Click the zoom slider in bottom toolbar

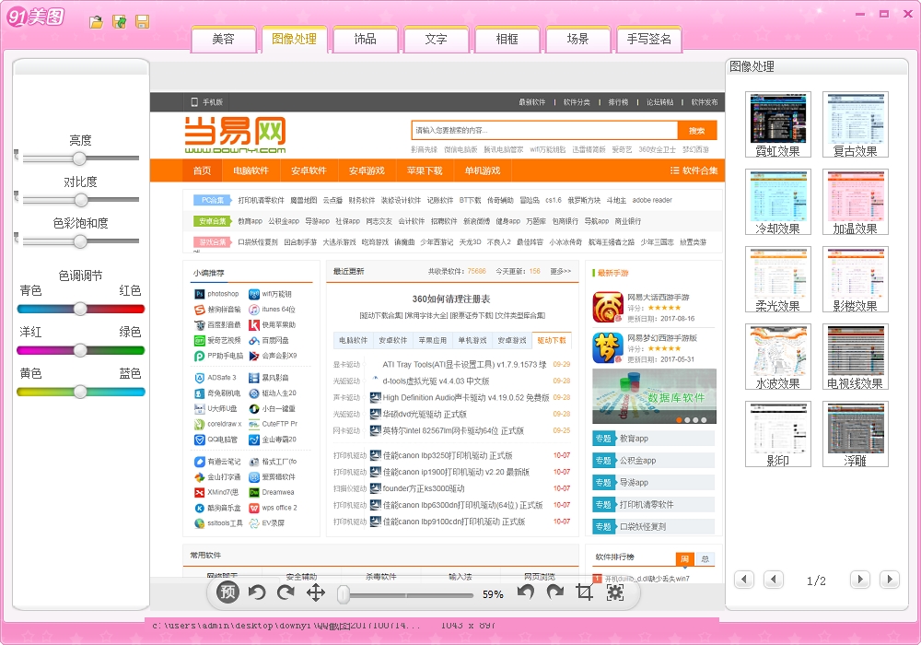tap(344, 594)
